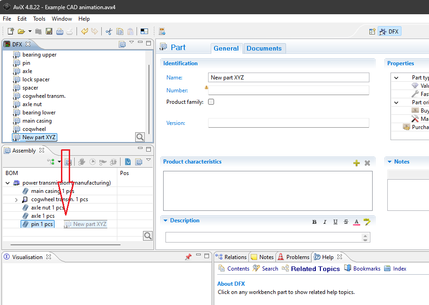This screenshot has width=429, height=305.
Task: Pick the font color button in Description
Action: (x=356, y=222)
